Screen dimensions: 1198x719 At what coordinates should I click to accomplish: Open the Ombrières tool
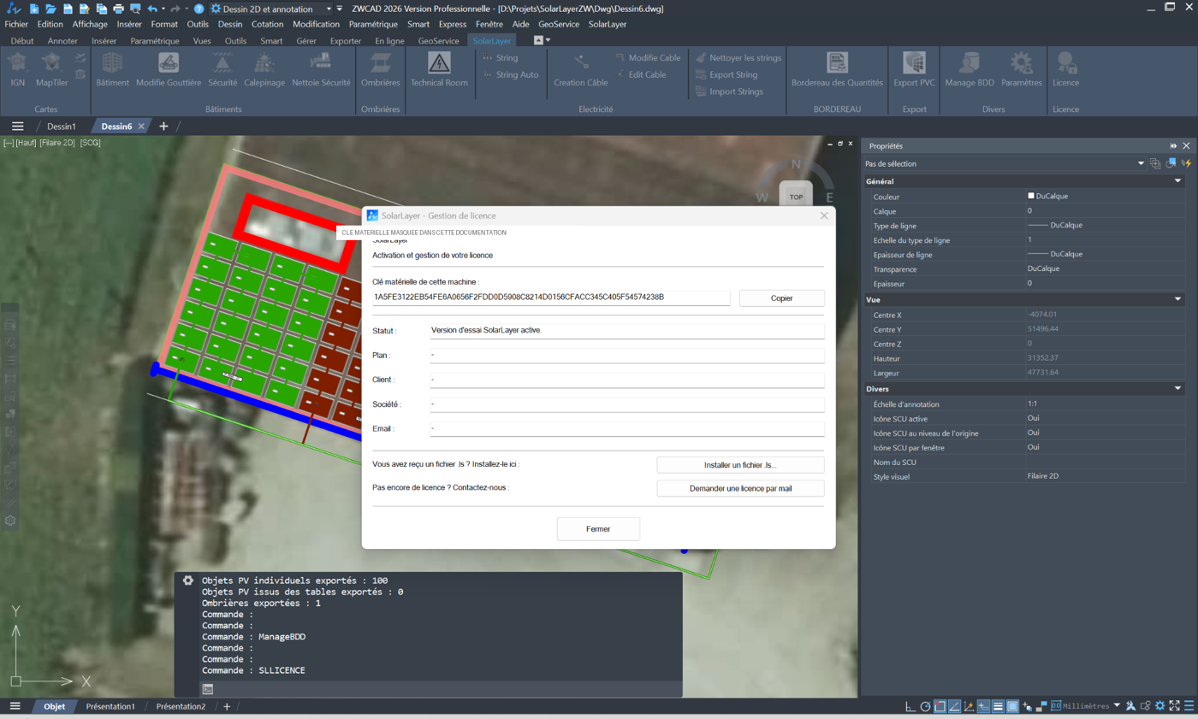(x=381, y=69)
